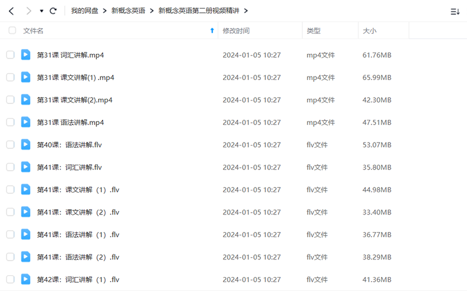
Task: Expand chevron after 新概念英语 breadcrumb
Action: click(152, 11)
